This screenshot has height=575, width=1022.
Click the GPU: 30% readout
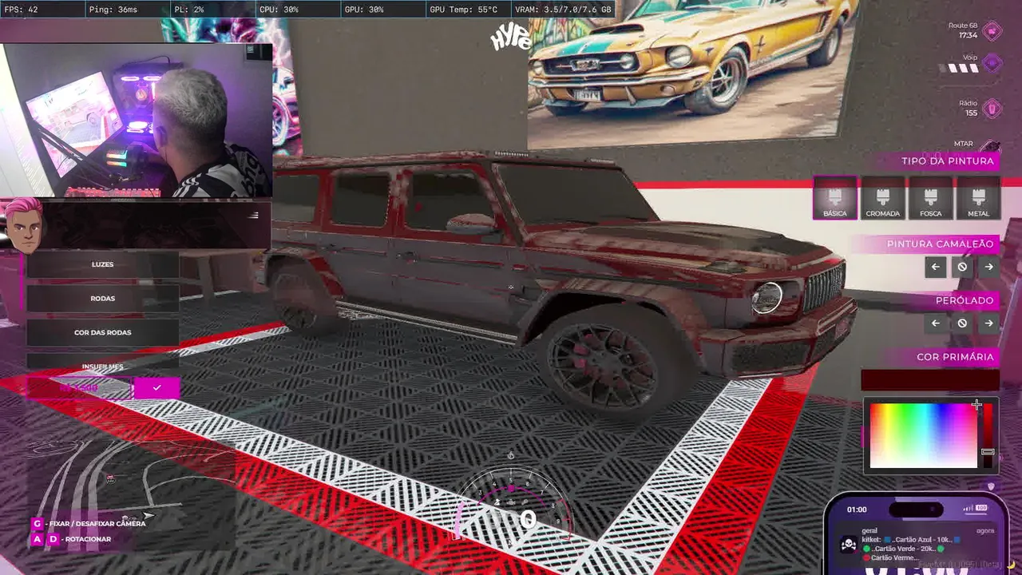click(x=364, y=10)
